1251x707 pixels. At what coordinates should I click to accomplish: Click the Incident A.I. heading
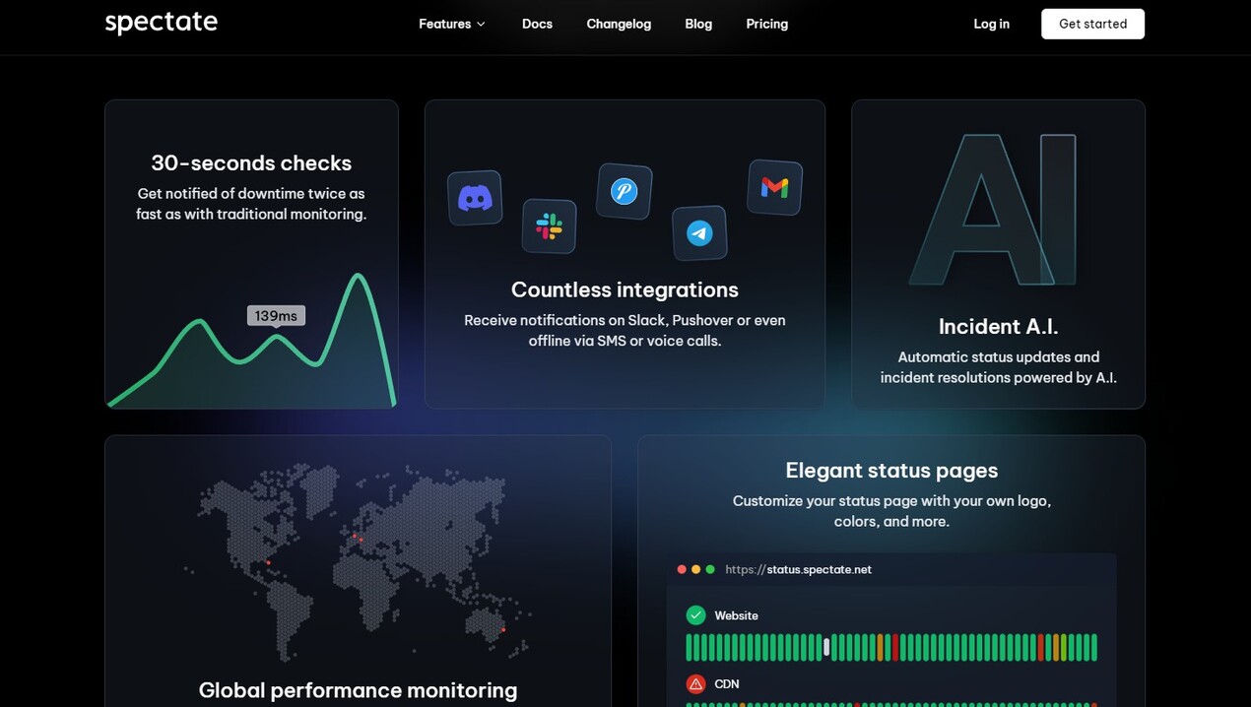pos(998,326)
